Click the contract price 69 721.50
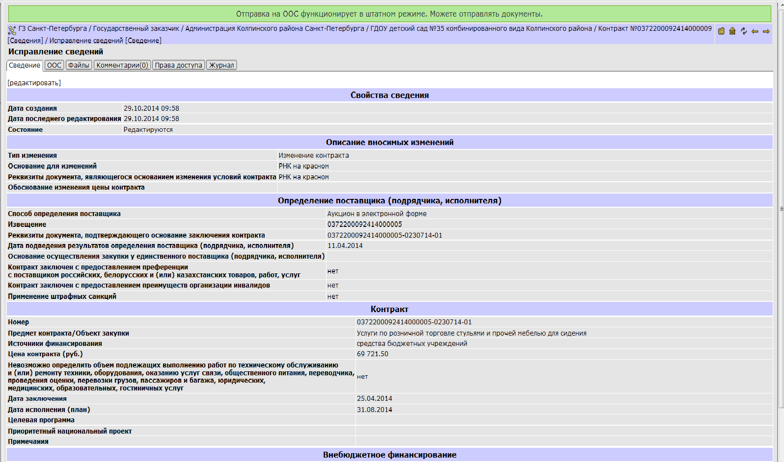Image resolution: width=784 pixels, height=462 pixels. [373, 354]
